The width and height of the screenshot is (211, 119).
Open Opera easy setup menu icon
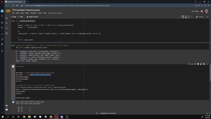point(209,6)
